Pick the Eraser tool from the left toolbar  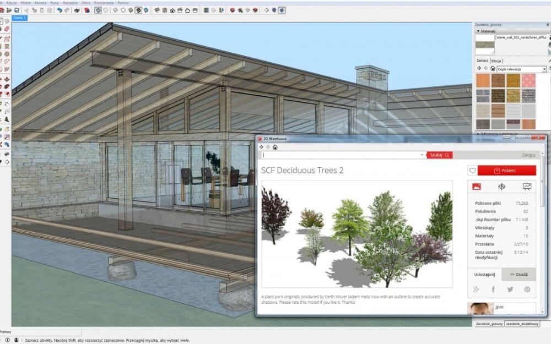9,27
